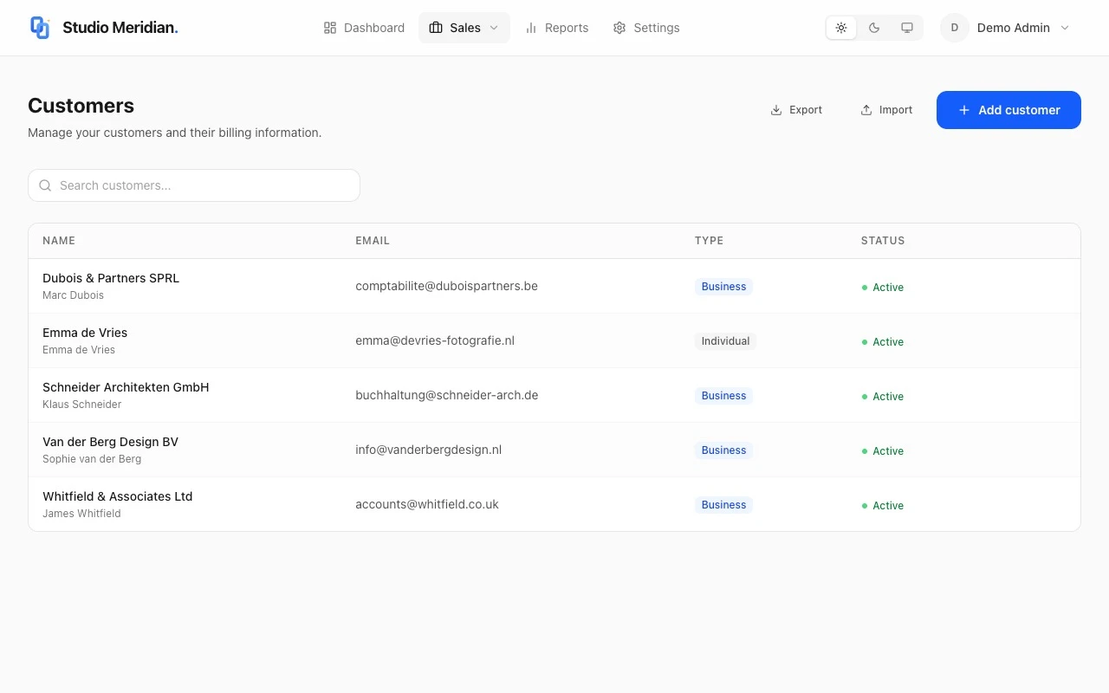Click Business badge in Whitfield row
Viewport: 1109px width, 693px height.
click(723, 505)
